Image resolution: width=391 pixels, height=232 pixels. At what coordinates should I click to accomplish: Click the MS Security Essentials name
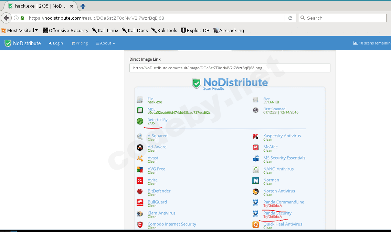(x=284, y=158)
